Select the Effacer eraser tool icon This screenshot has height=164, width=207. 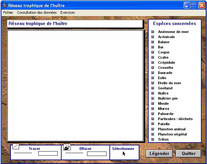point(67,147)
